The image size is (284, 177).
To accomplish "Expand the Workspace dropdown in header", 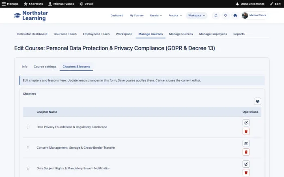I will pos(196,15).
